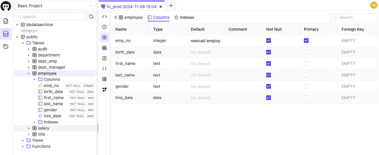Click the Tables folder icon
379x155 pixels.
(x=28, y=43)
